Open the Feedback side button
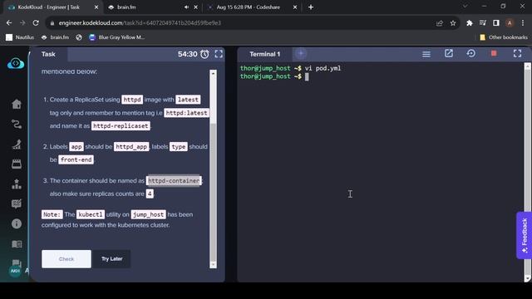The width and height of the screenshot is (532, 299). [525, 235]
